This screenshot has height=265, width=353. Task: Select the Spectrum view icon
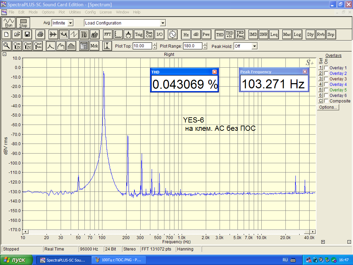coord(64,34)
